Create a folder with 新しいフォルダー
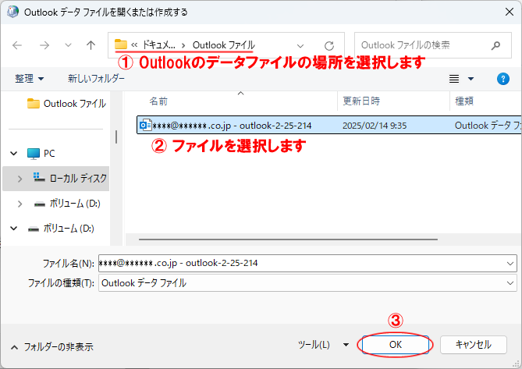Screen dimensions: 522x369 pos(96,79)
